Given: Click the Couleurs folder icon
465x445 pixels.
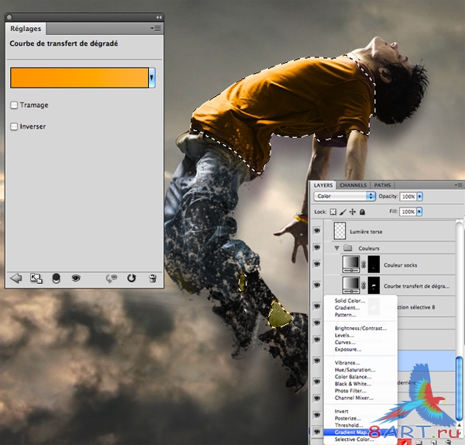Looking at the screenshot, I should (347, 248).
